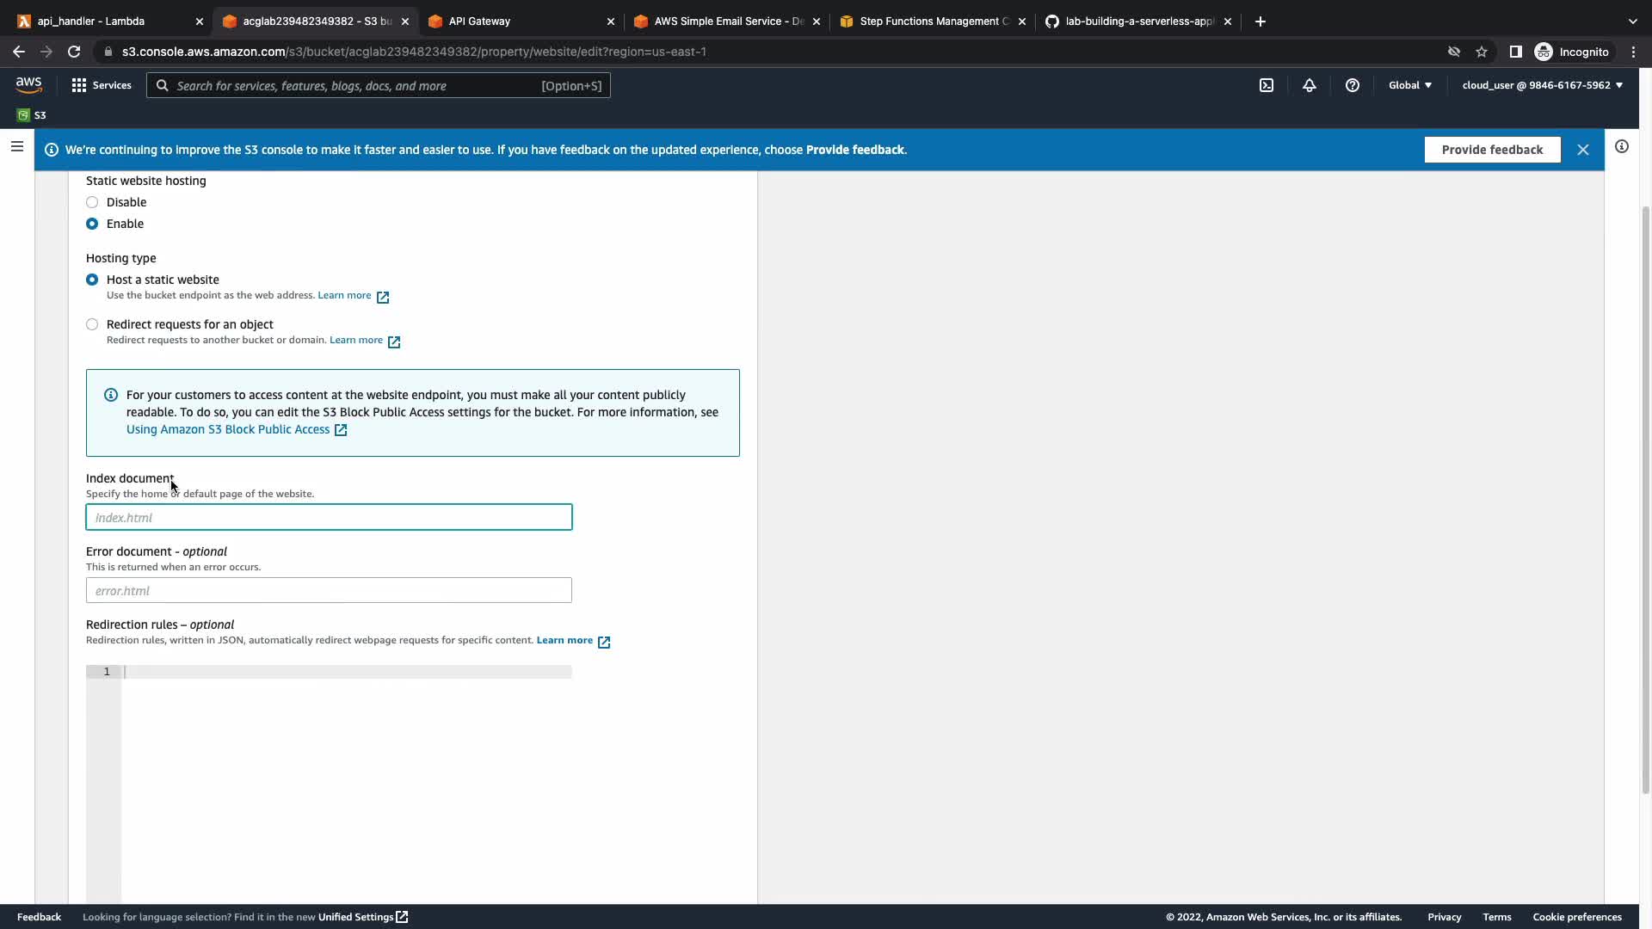Viewport: 1652px width, 929px height.
Task: Select Disable static website hosting
Action: [x=92, y=202]
